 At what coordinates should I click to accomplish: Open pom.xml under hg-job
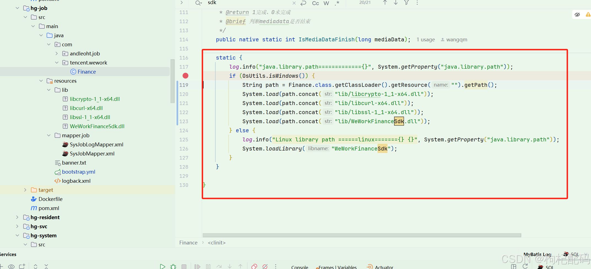49,208
